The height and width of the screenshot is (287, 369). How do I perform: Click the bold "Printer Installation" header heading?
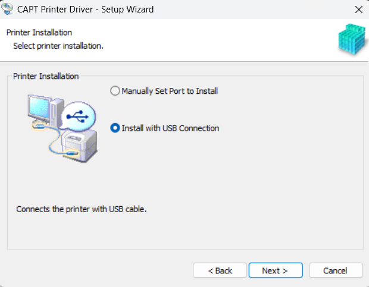click(x=39, y=32)
